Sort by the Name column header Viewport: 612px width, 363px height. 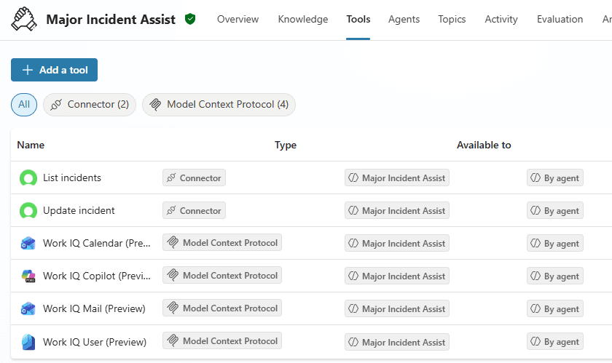[31, 145]
